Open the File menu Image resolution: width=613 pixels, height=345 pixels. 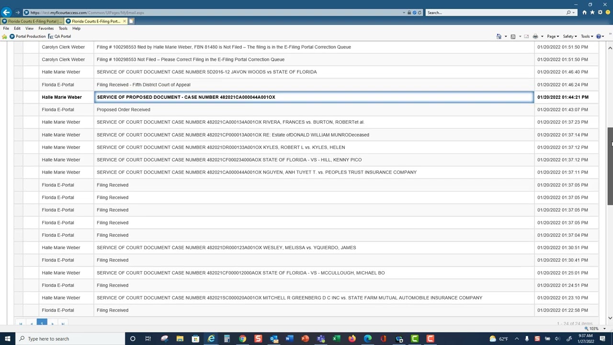click(6, 28)
